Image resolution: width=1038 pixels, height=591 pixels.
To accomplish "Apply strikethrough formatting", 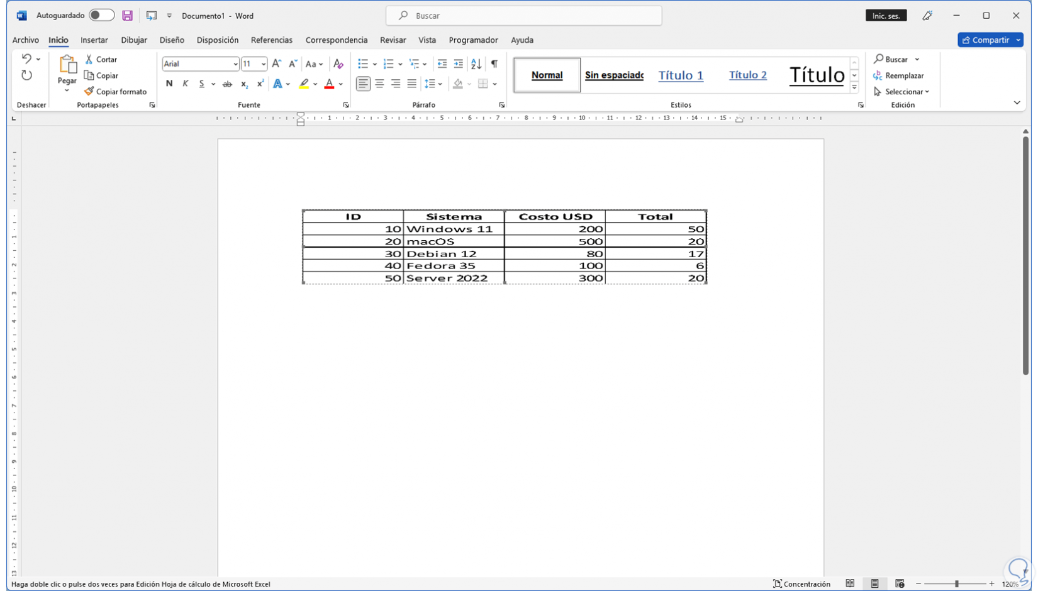I will pyautogui.click(x=227, y=84).
